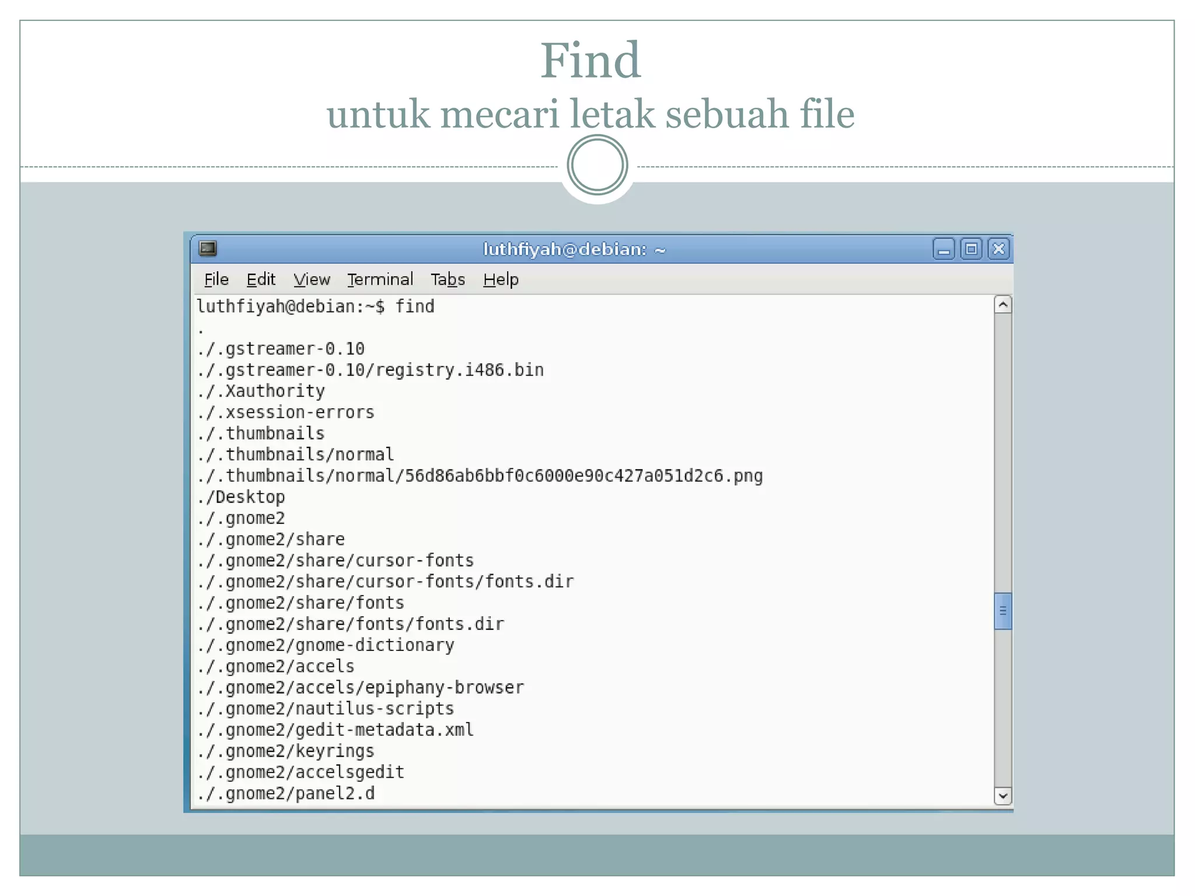Screen dimensions: 1195x896
Task: Click the subtitle 'untuk mecari letak sebuah file'
Action: pyautogui.click(x=590, y=113)
